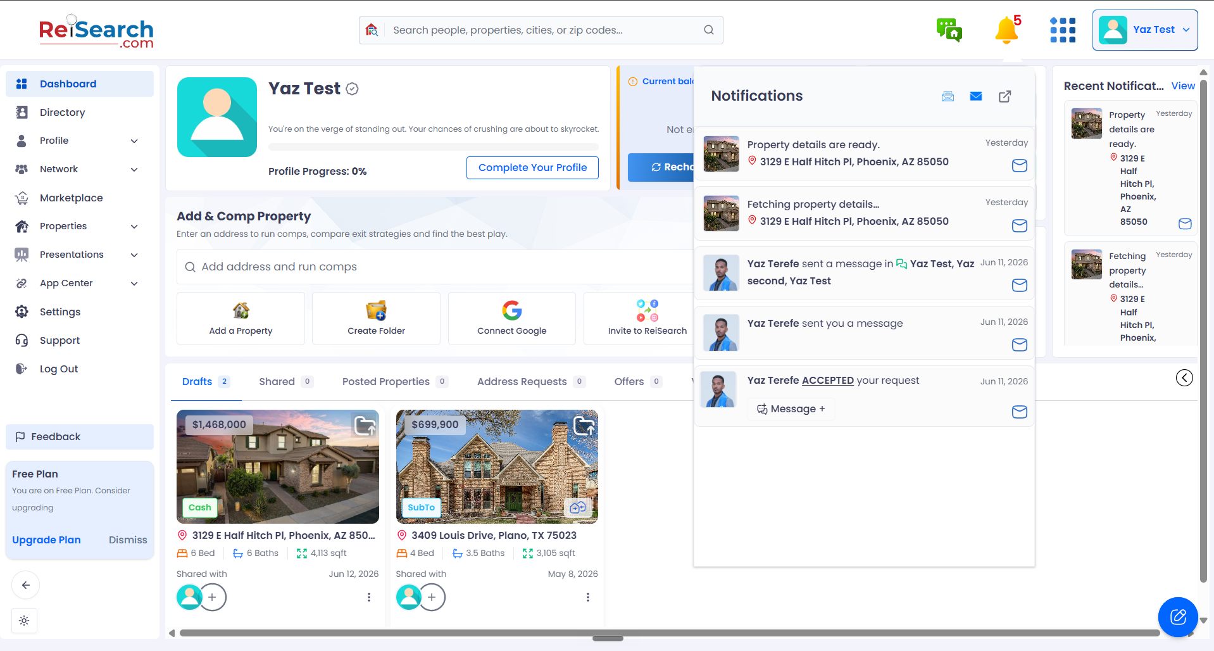Screen dimensions: 1214x651
Task: Click share folder icon on $699,900 listing
Action: coord(584,426)
